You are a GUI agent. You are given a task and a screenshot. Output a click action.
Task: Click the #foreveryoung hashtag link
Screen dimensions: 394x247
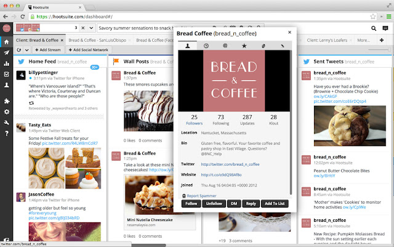(x=42, y=213)
